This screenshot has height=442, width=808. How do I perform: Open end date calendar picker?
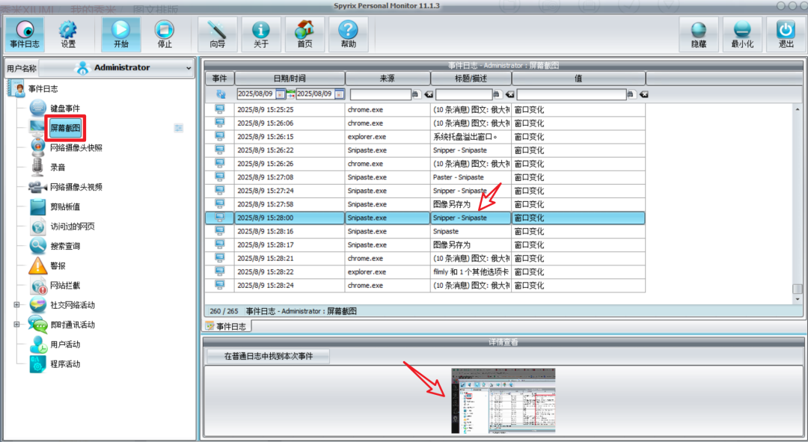coord(339,94)
